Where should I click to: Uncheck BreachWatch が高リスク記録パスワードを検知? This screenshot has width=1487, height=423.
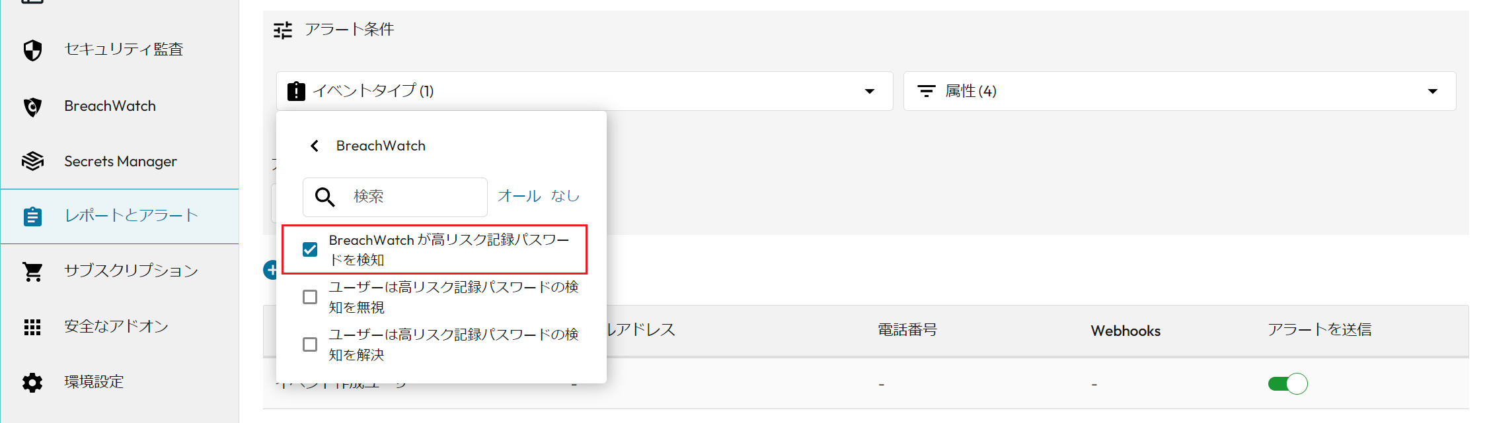[310, 249]
